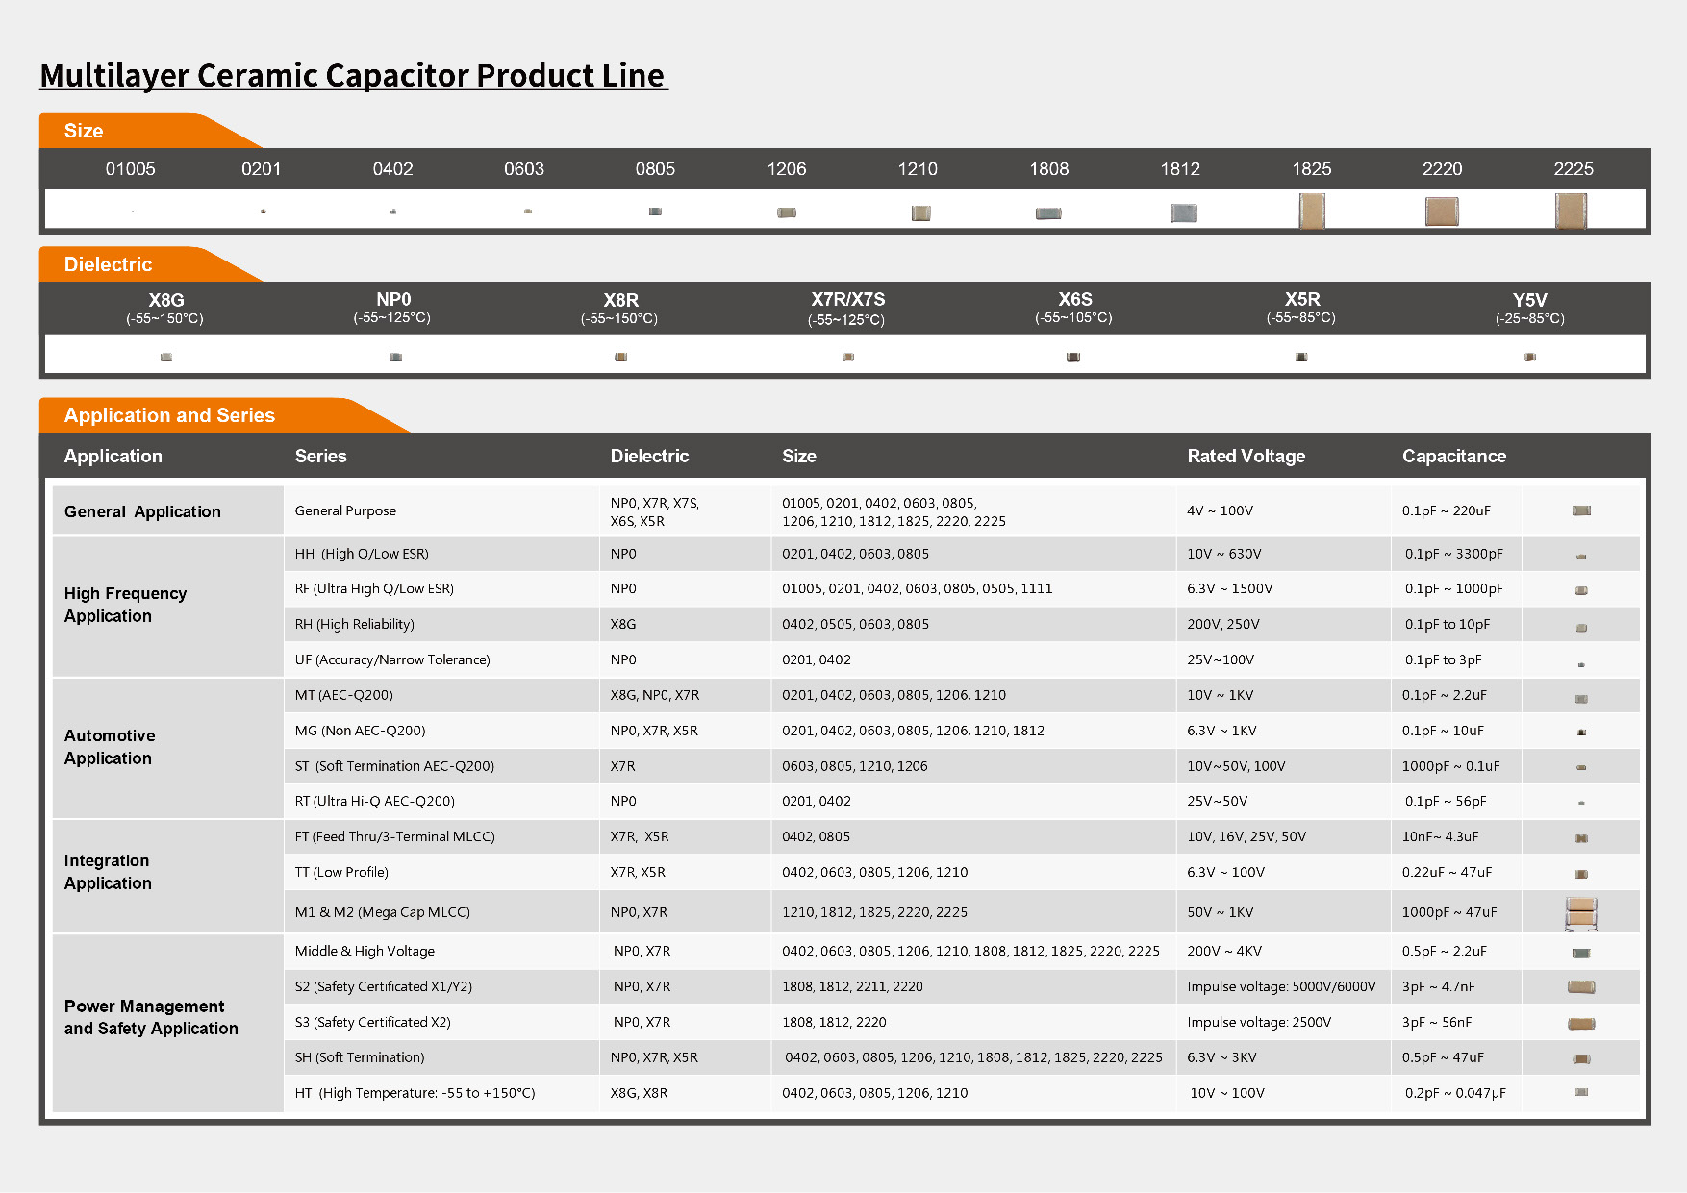Select the 1812 size capacitor image
The image size is (1687, 1193).
pyautogui.click(x=1183, y=212)
